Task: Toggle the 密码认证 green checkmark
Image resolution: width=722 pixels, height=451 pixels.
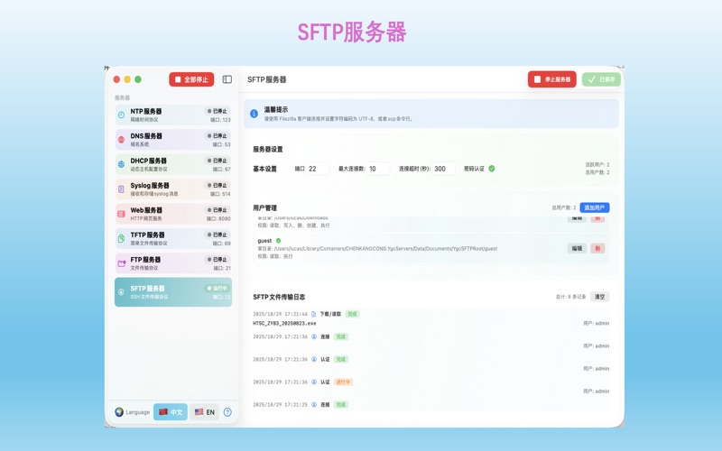Action: coord(492,169)
